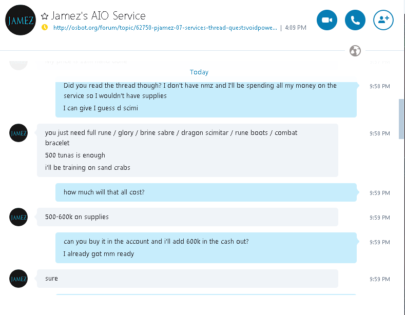Click the "Today" date separator
Viewport: 405px width, 315px height.
click(x=199, y=72)
